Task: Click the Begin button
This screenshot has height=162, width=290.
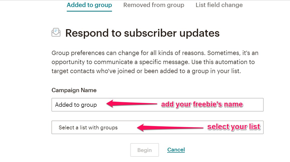Action: [144, 150]
